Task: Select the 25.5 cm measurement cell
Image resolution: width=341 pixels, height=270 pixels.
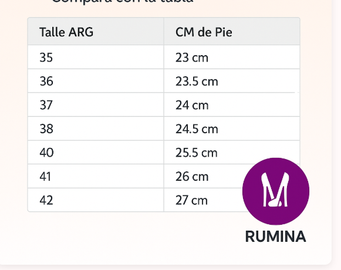Action: point(232,152)
